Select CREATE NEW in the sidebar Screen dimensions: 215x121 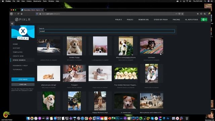coord(18,56)
